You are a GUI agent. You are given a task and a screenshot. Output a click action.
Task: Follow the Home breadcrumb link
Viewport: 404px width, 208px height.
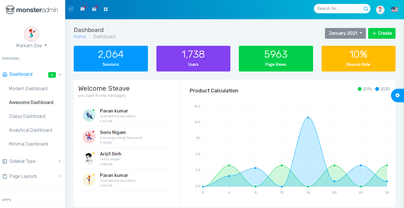click(x=80, y=36)
